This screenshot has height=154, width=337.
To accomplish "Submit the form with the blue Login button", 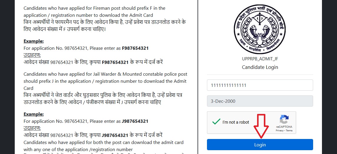I will pos(260,145).
